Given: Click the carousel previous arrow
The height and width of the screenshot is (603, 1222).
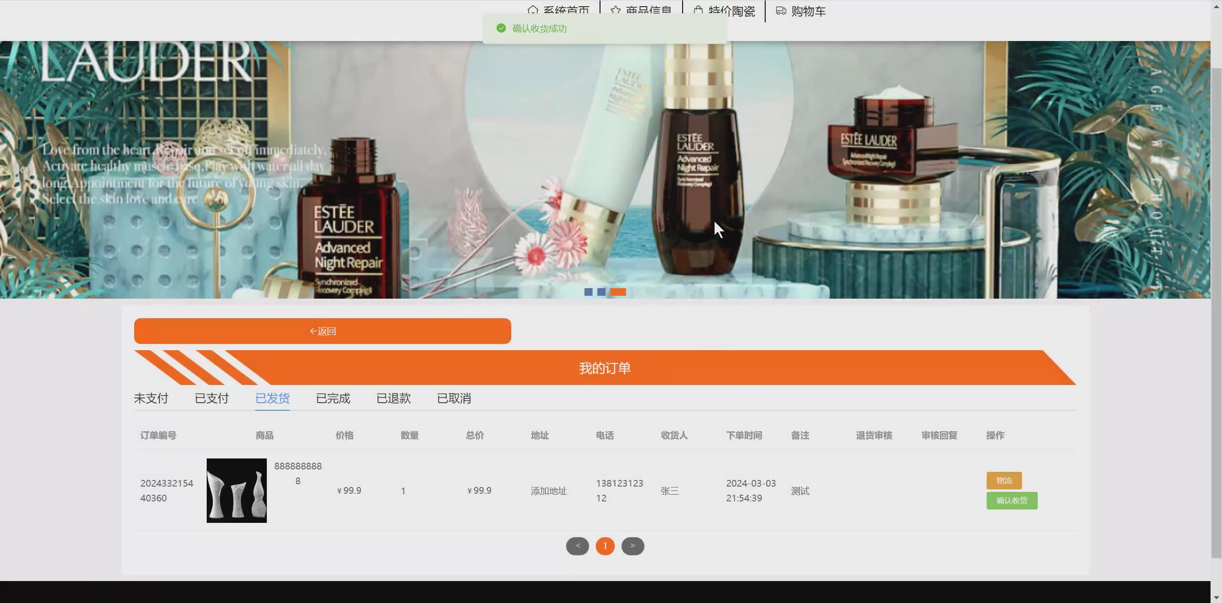Looking at the screenshot, I should (21, 170).
